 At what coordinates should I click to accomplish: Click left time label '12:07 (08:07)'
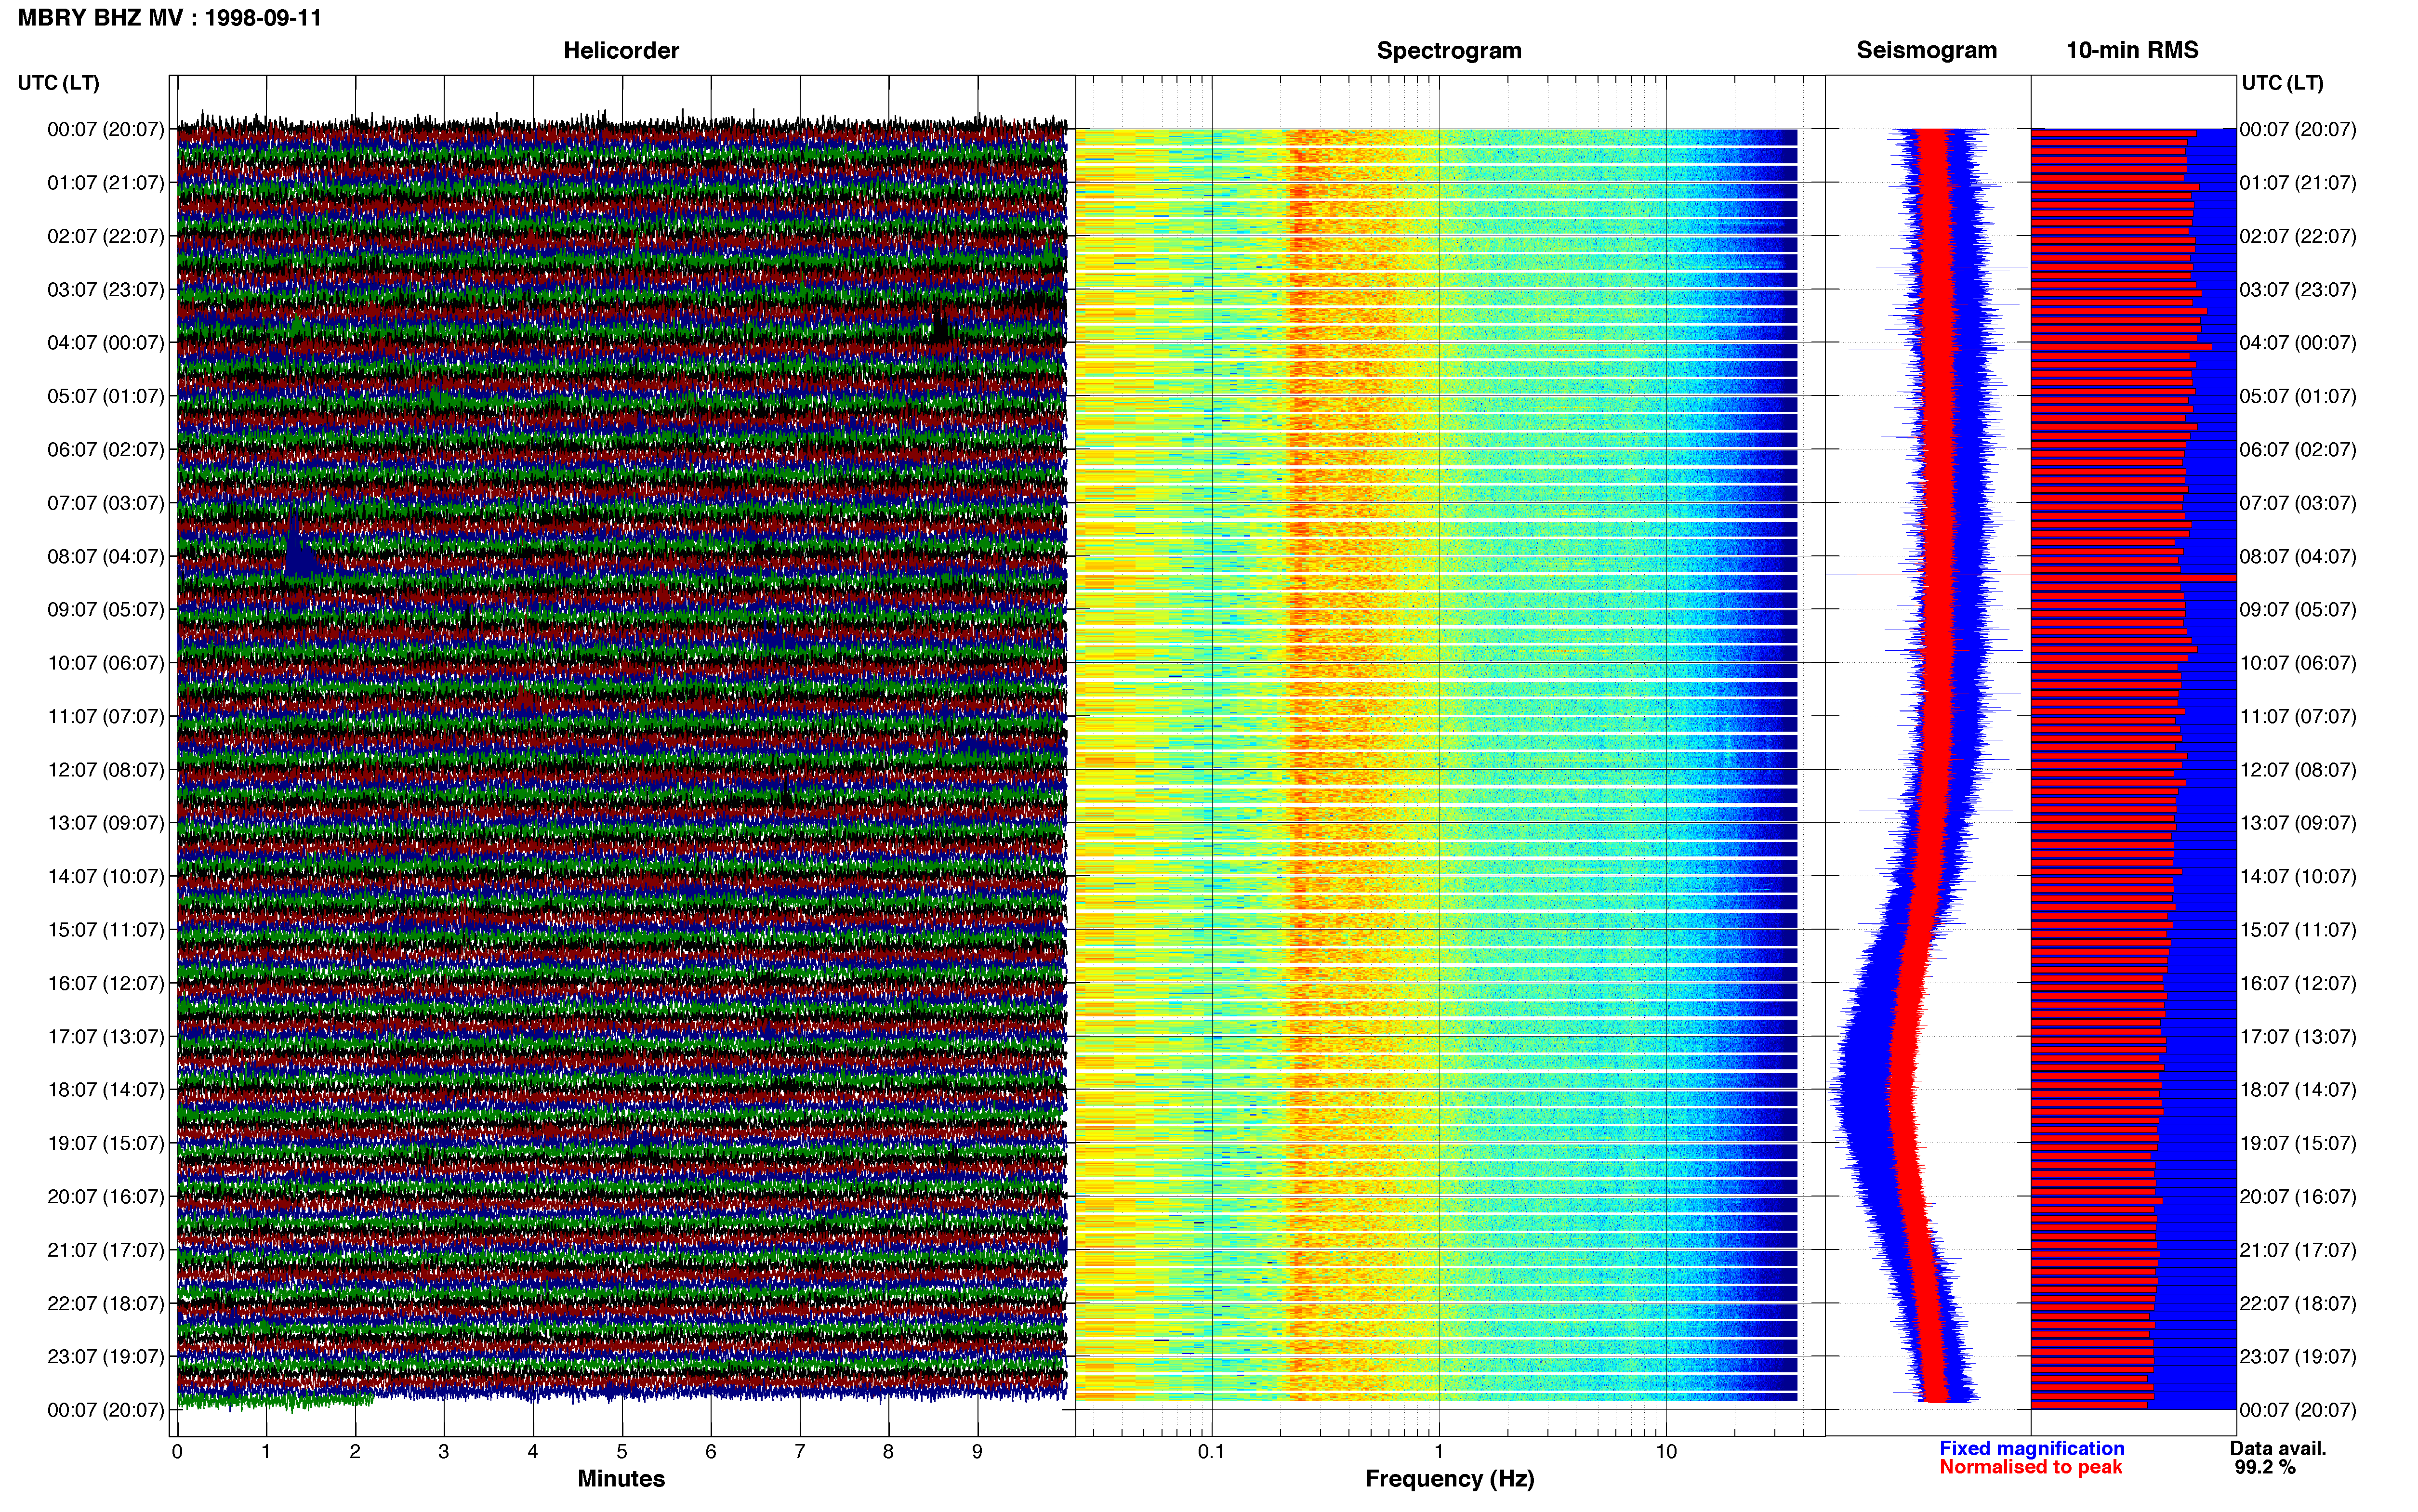pos(106,770)
